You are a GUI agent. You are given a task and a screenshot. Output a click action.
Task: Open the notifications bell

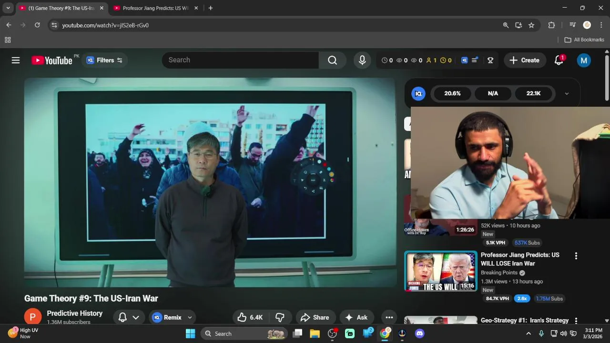click(559, 60)
